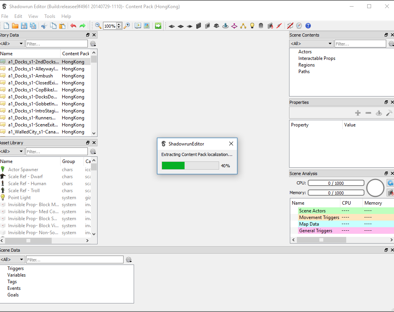The image size is (394, 312).
Task: Click the CPU usage bar
Action: pos(336,183)
